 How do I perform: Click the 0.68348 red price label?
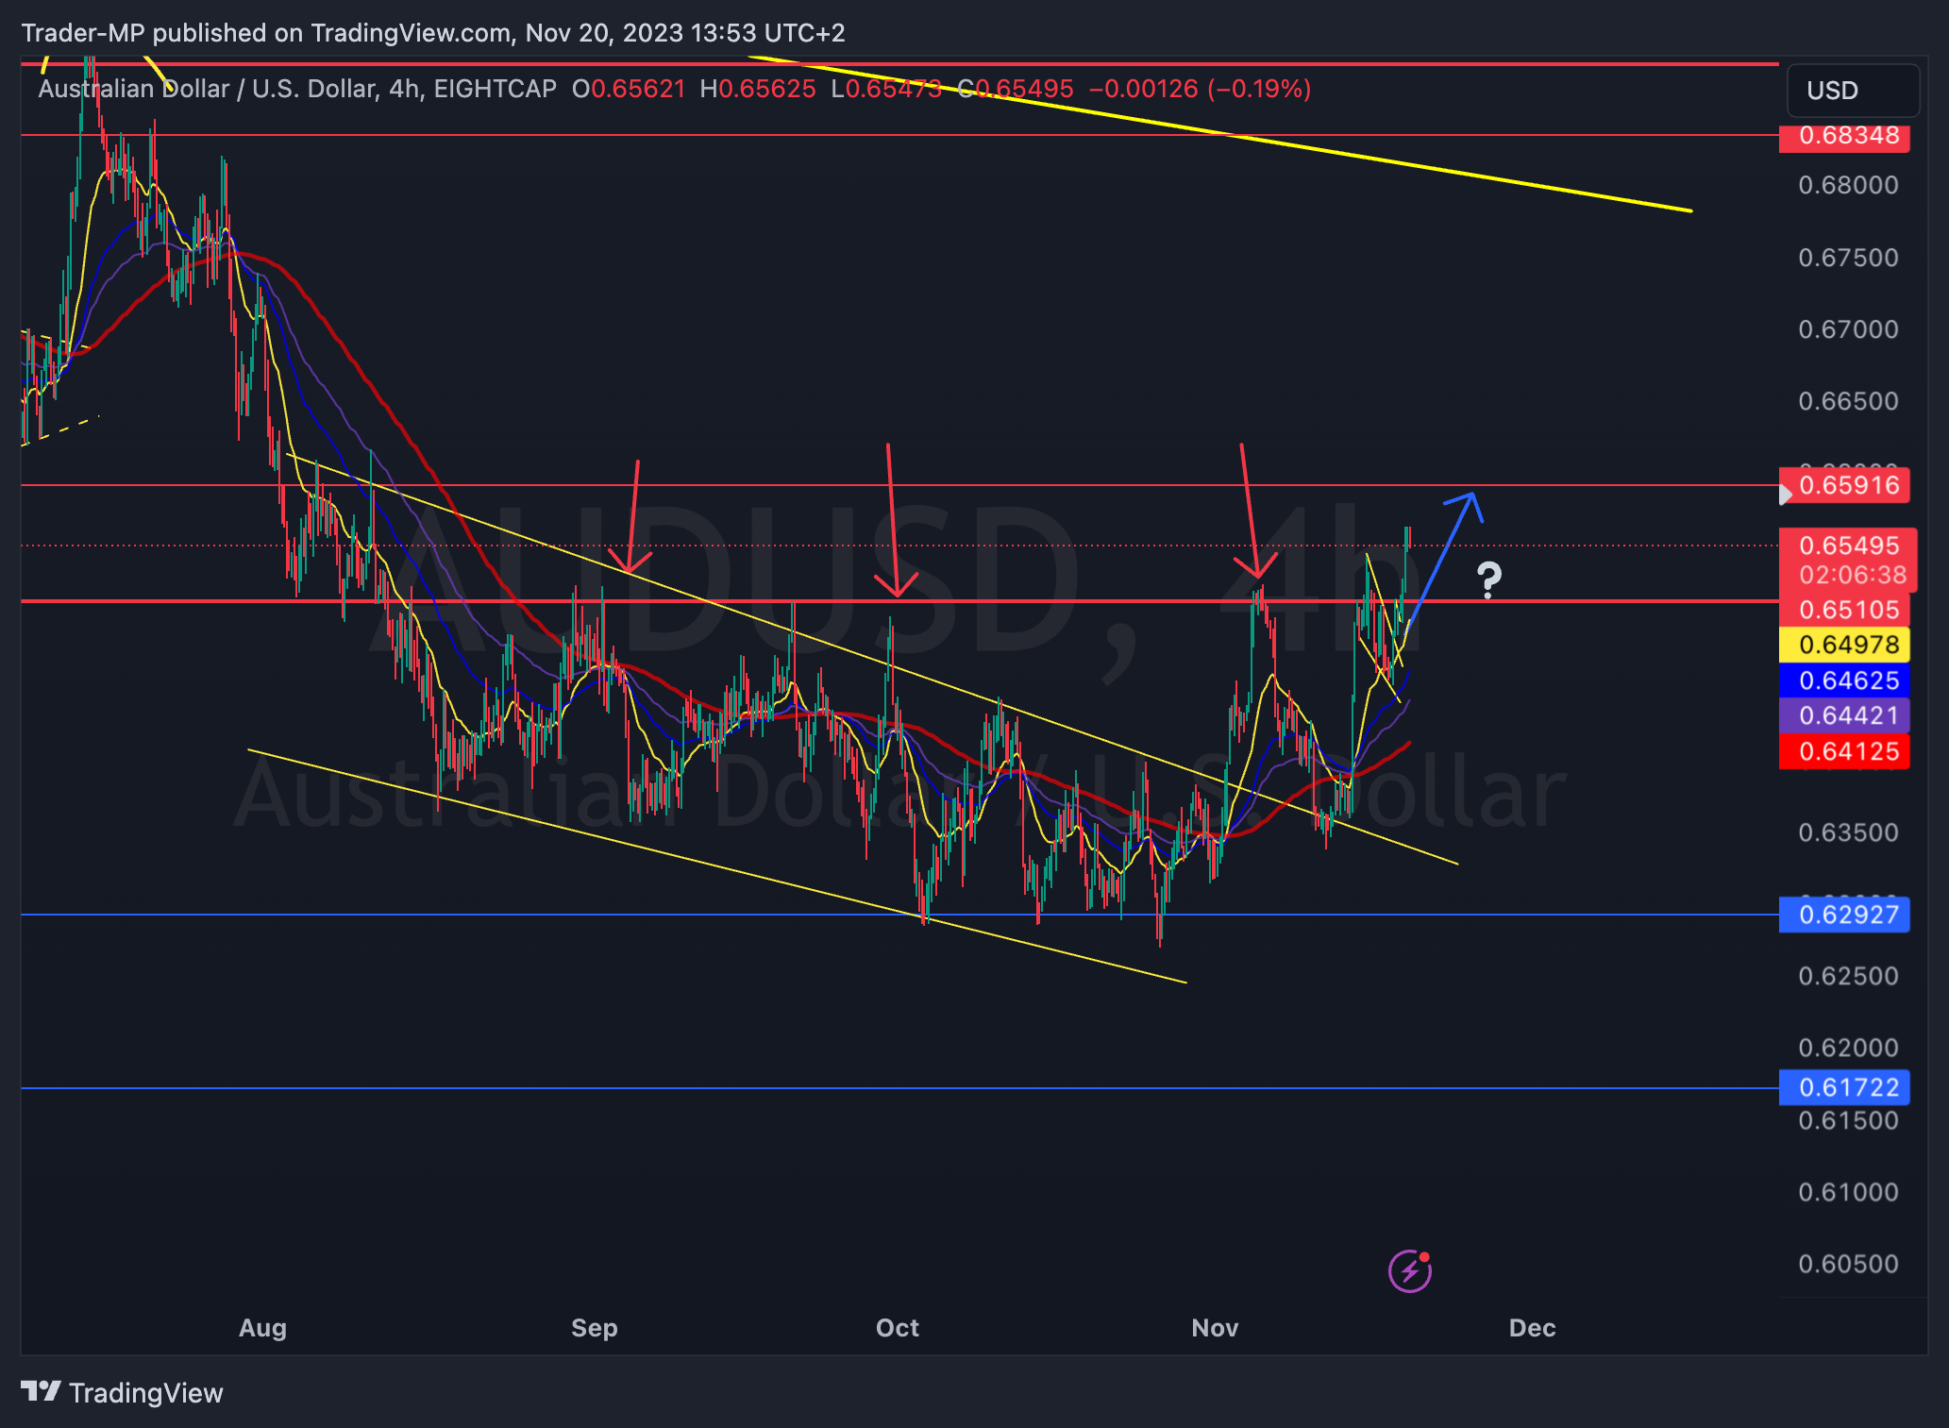[x=1844, y=136]
